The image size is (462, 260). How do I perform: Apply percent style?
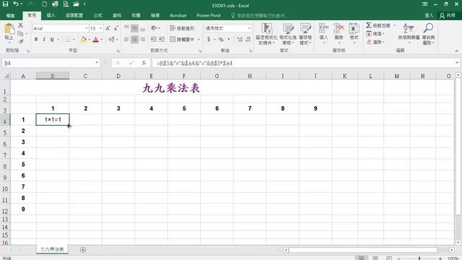221,39
